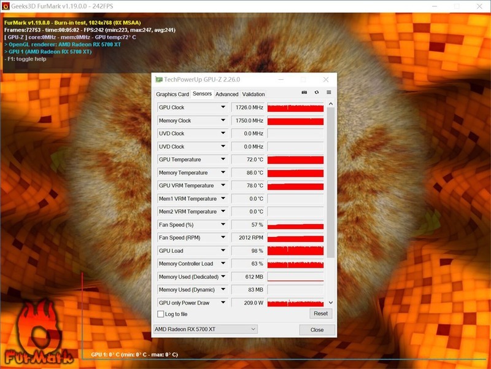The height and width of the screenshot is (369, 491).
Task: Click the 86.0 °C Memory Temperature value
Action: (249, 173)
